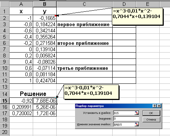Select column A header
The image size is (170, 136).
point(21,4)
